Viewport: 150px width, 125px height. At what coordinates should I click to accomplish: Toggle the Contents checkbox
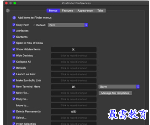(x=14, y=37)
